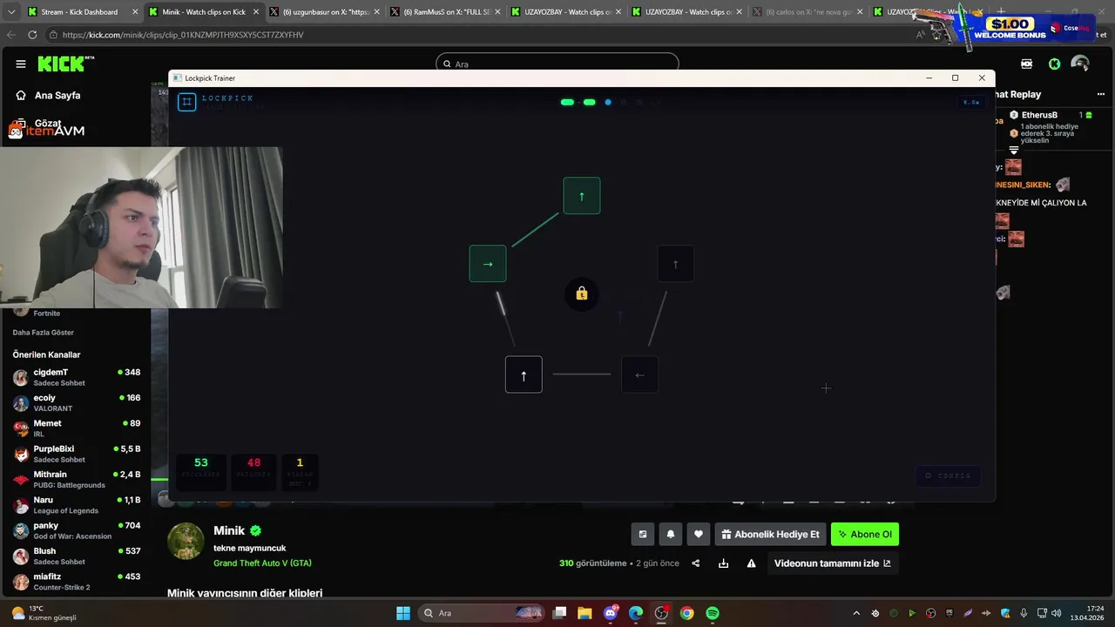Click the dim up-arrow node on right
This screenshot has height=627, width=1115.
point(676,264)
